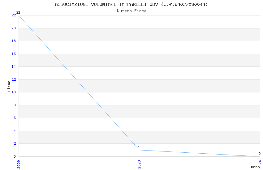Click the data point label 0 at 2024
Screen dimensions: 263x170
tap(260, 154)
